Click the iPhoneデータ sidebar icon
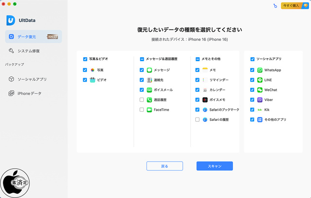311x198 pixels. tap(11, 93)
